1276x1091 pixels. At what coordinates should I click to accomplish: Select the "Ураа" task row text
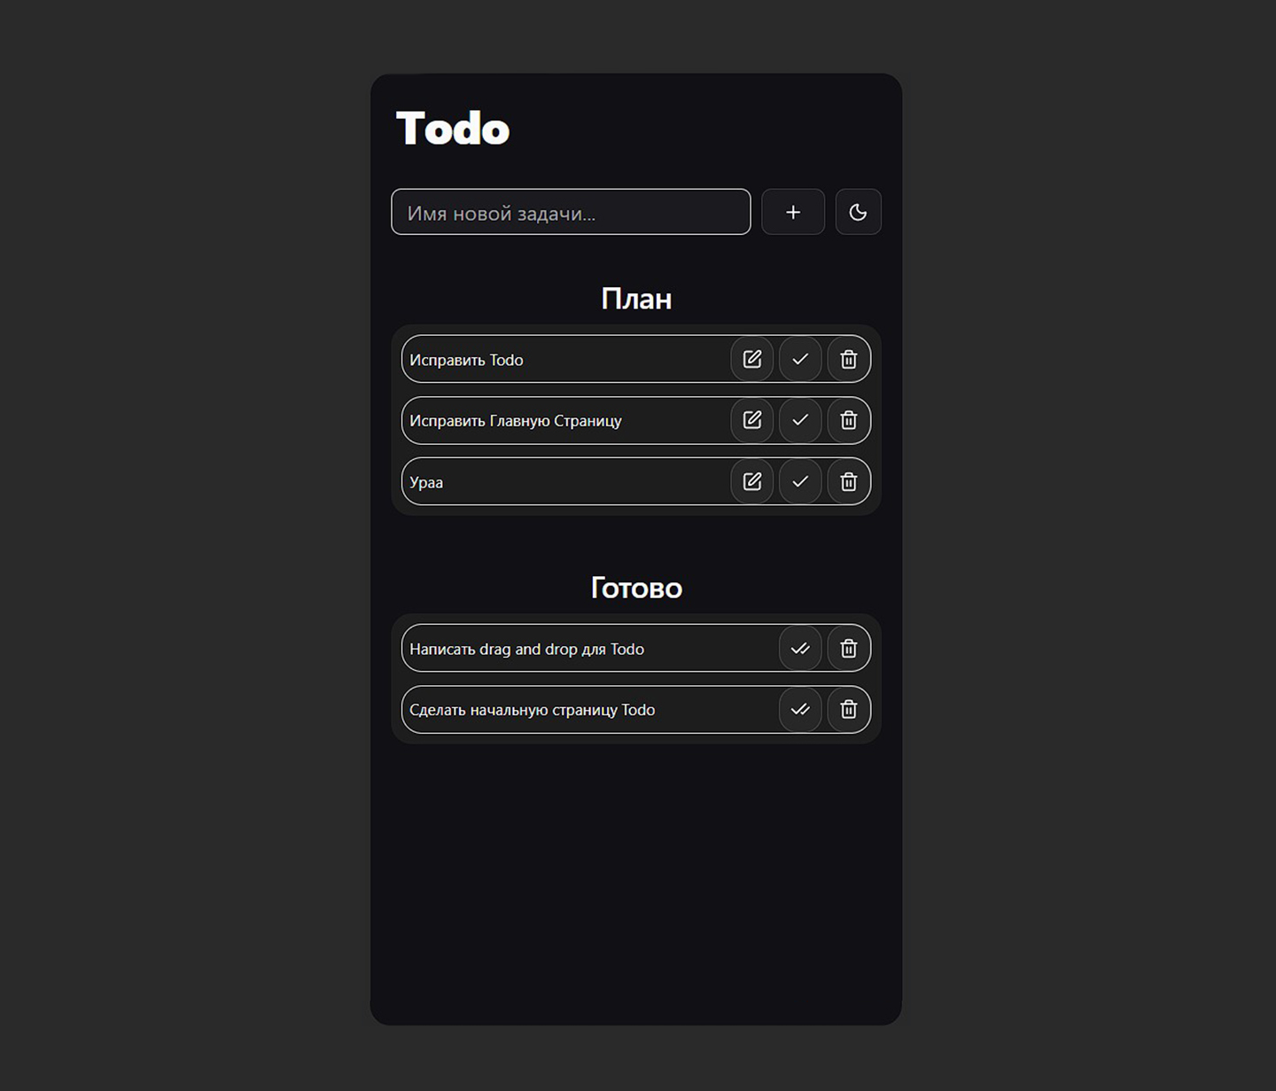point(426,482)
